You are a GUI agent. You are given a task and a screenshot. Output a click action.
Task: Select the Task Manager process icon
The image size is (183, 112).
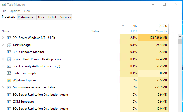pos(9,45)
